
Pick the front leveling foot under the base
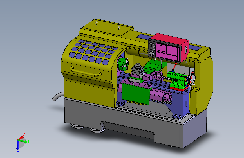coord(97,130)
